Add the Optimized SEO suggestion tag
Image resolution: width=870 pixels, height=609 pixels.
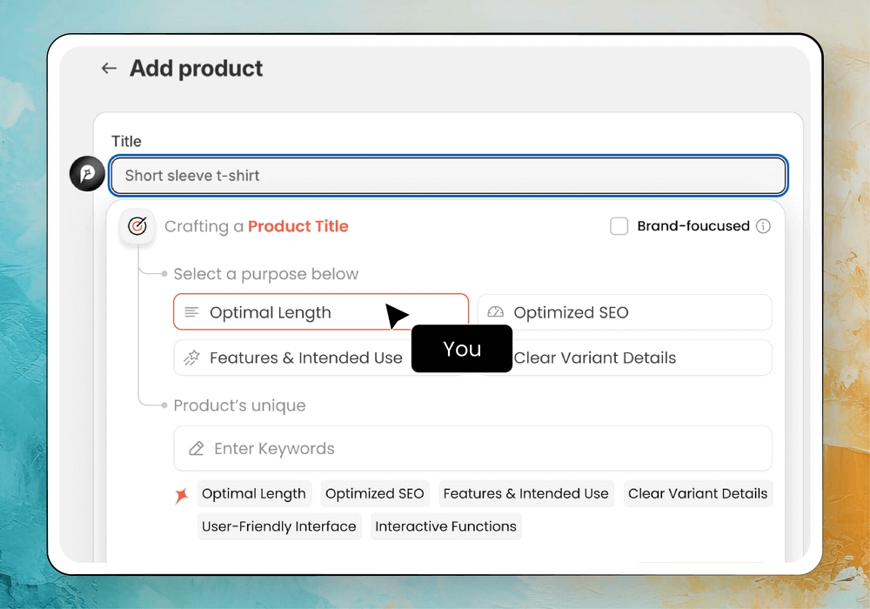tap(375, 493)
